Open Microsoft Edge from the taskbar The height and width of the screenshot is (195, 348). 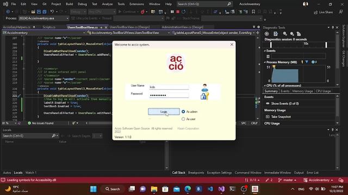pyautogui.click(x=188, y=189)
